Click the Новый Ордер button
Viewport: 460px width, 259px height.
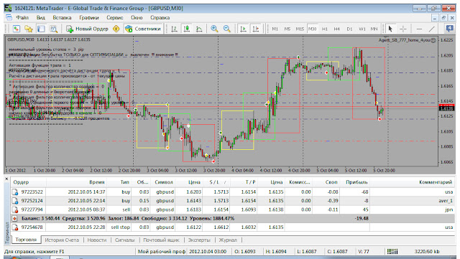pyautogui.click(x=87, y=29)
